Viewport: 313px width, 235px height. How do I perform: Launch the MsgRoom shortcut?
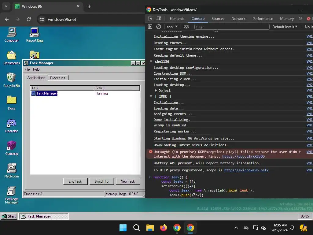[11, 171]
